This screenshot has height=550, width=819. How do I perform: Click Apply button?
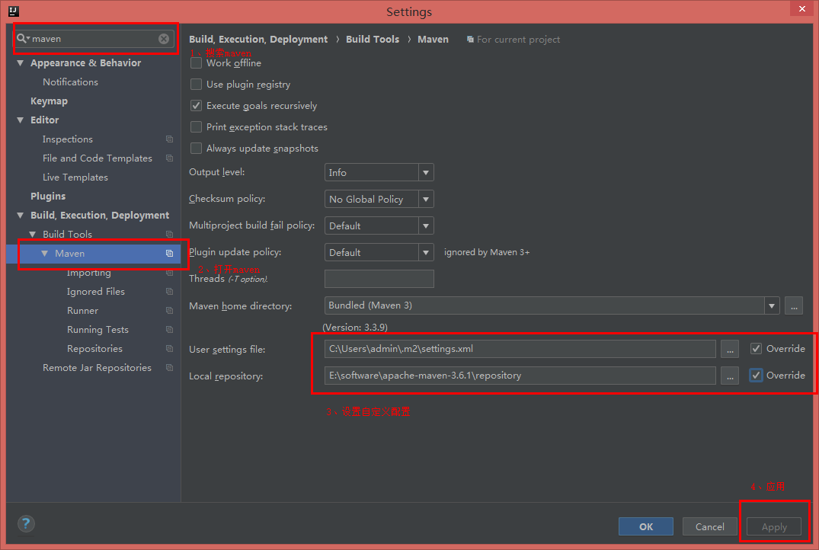[773, 526]
